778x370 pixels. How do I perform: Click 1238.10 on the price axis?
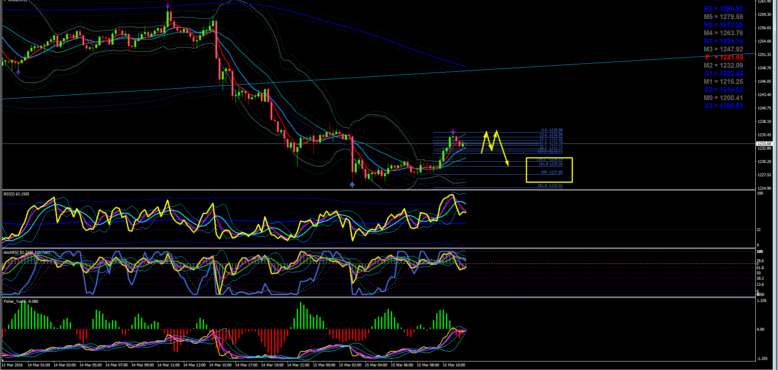click(x=764, y=122)
